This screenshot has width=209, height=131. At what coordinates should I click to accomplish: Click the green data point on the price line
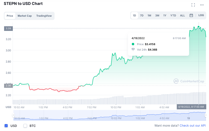198,27
